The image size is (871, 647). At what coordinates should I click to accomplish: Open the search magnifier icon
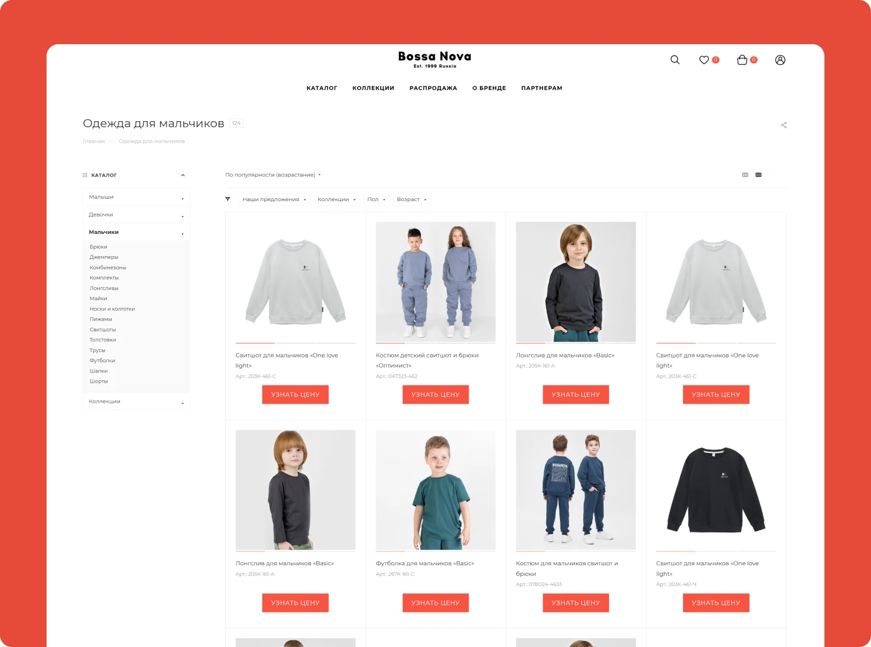coord(675,60)
